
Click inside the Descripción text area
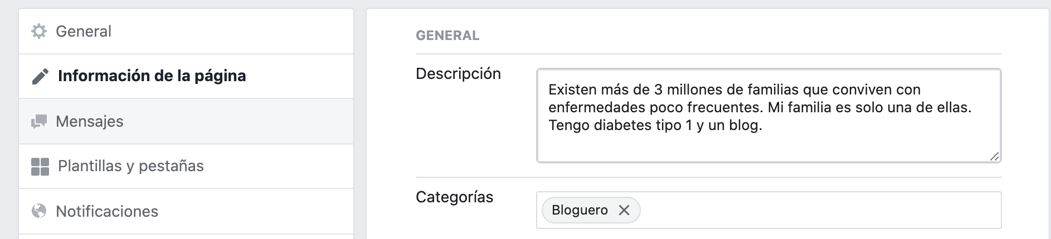pyautogui.click(x=768, y=116)
